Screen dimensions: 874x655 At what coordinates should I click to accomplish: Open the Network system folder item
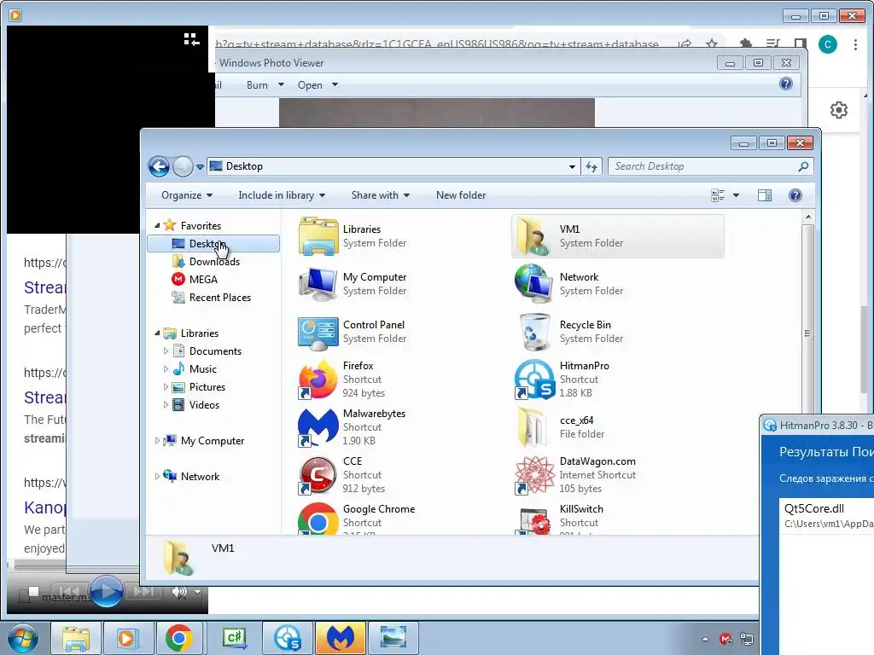(568, 284)
